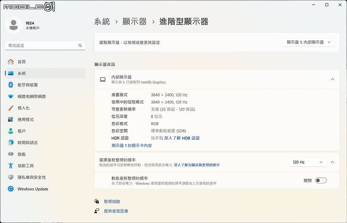The image size is (347, 223).
Task: Open 網路和網際網路 settings page
Action: (32, 96)
